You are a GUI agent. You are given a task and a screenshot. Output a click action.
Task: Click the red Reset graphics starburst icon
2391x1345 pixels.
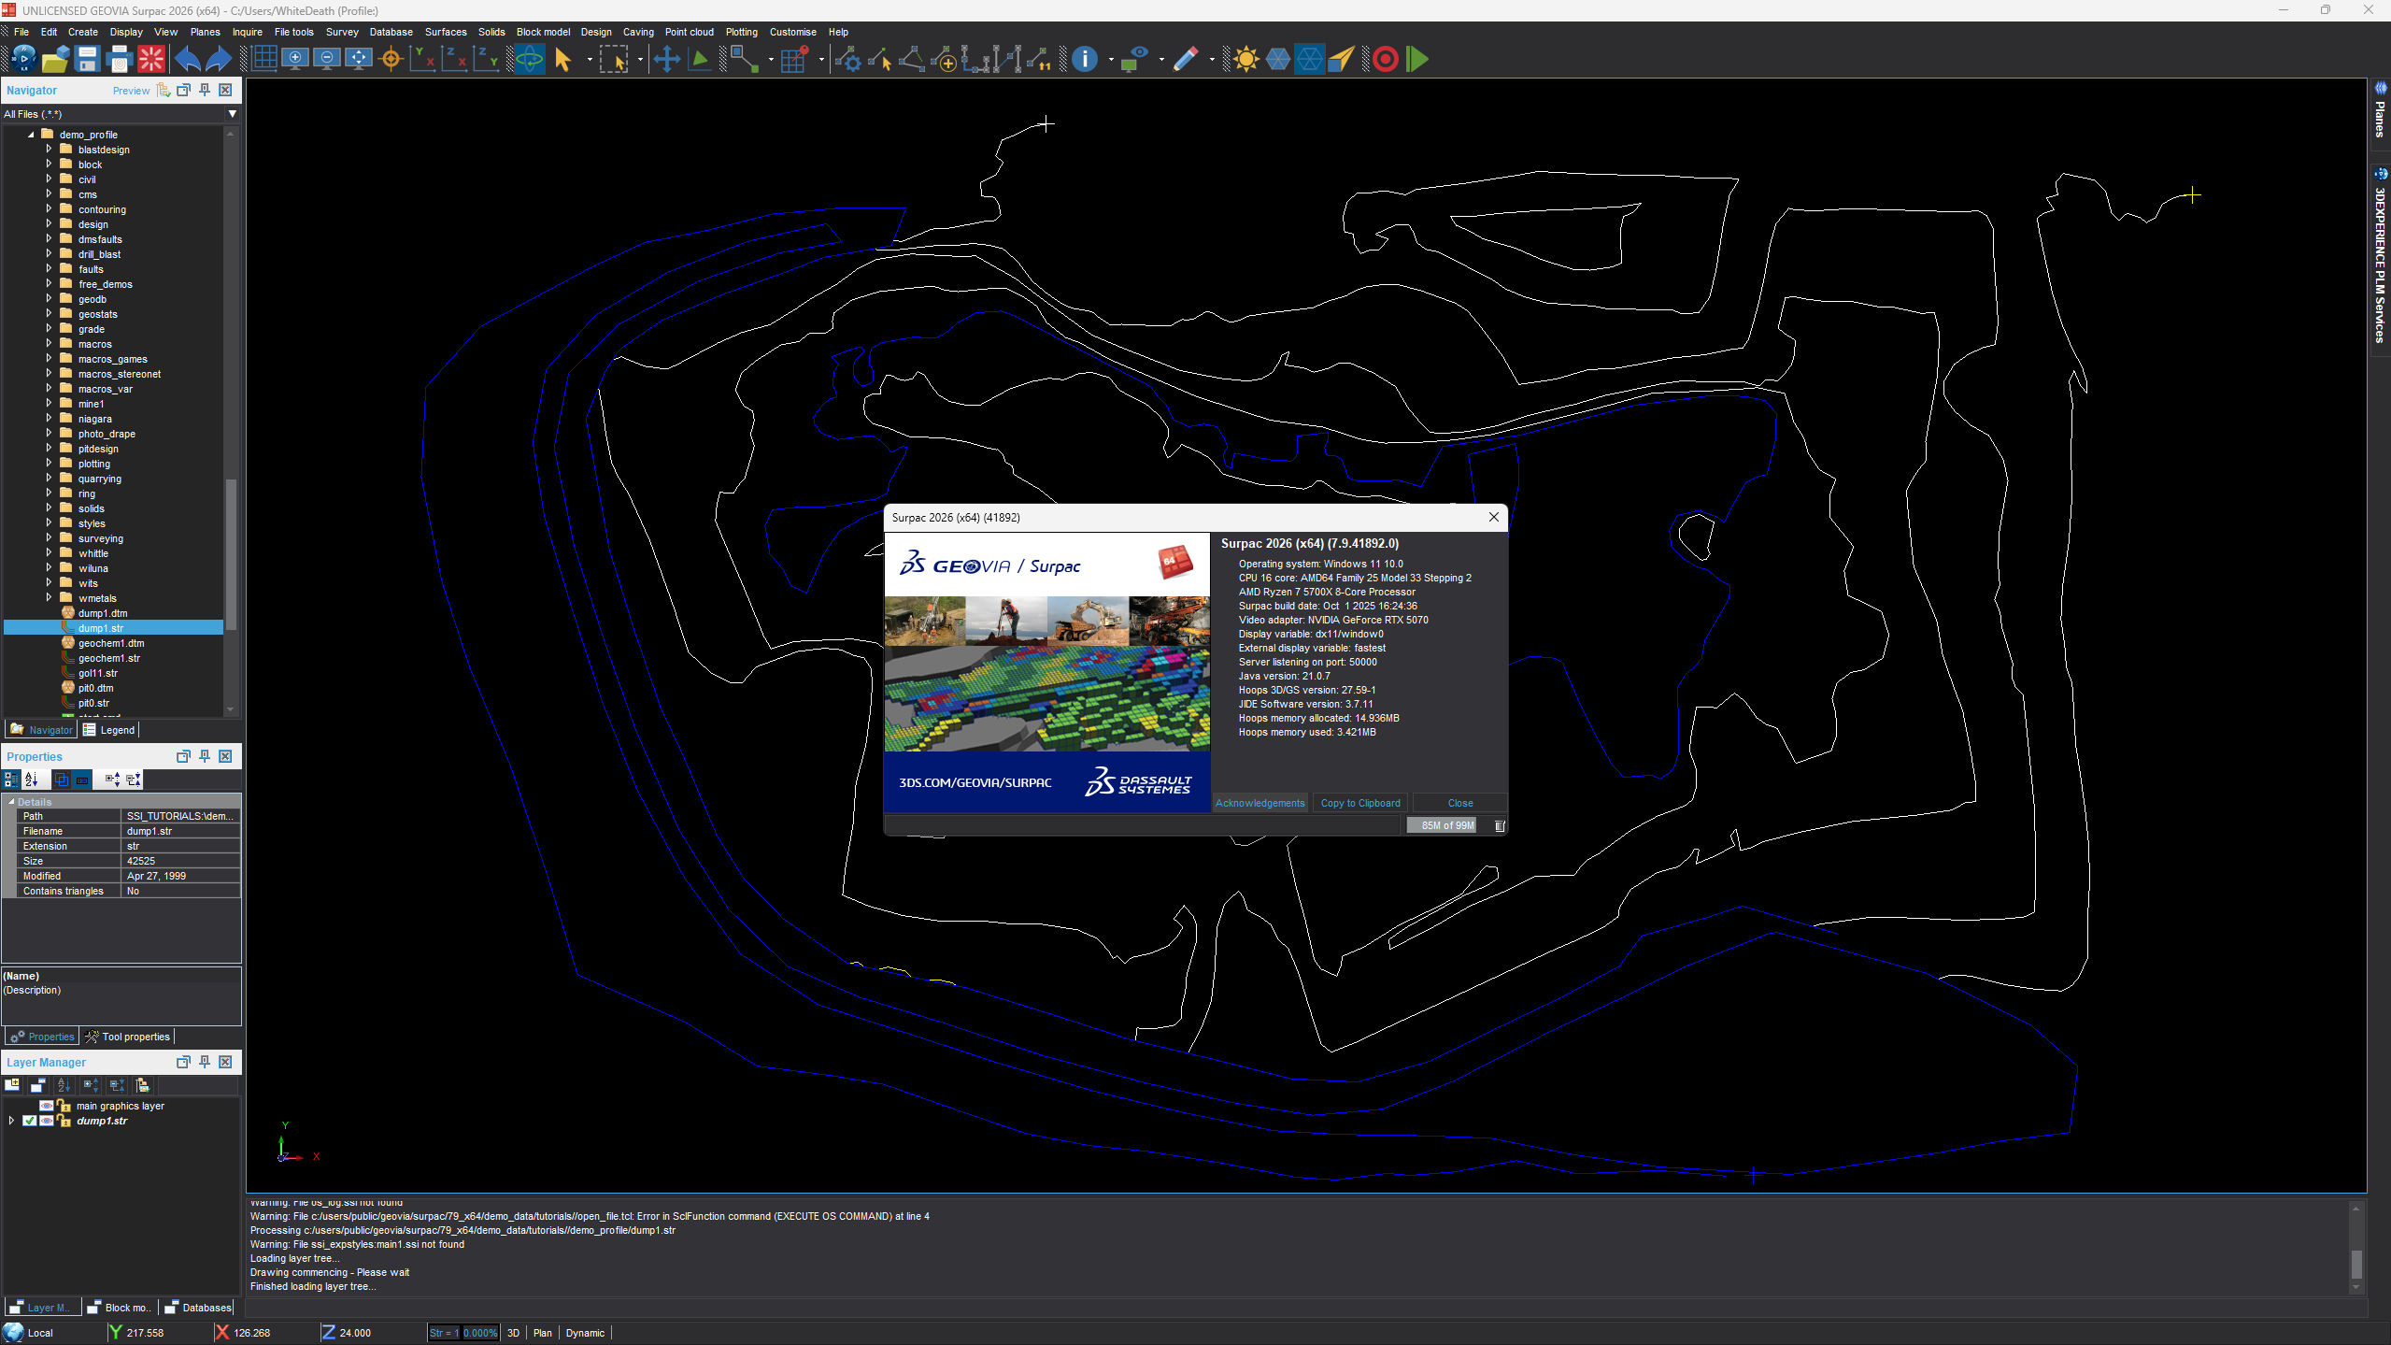[151, 59]
